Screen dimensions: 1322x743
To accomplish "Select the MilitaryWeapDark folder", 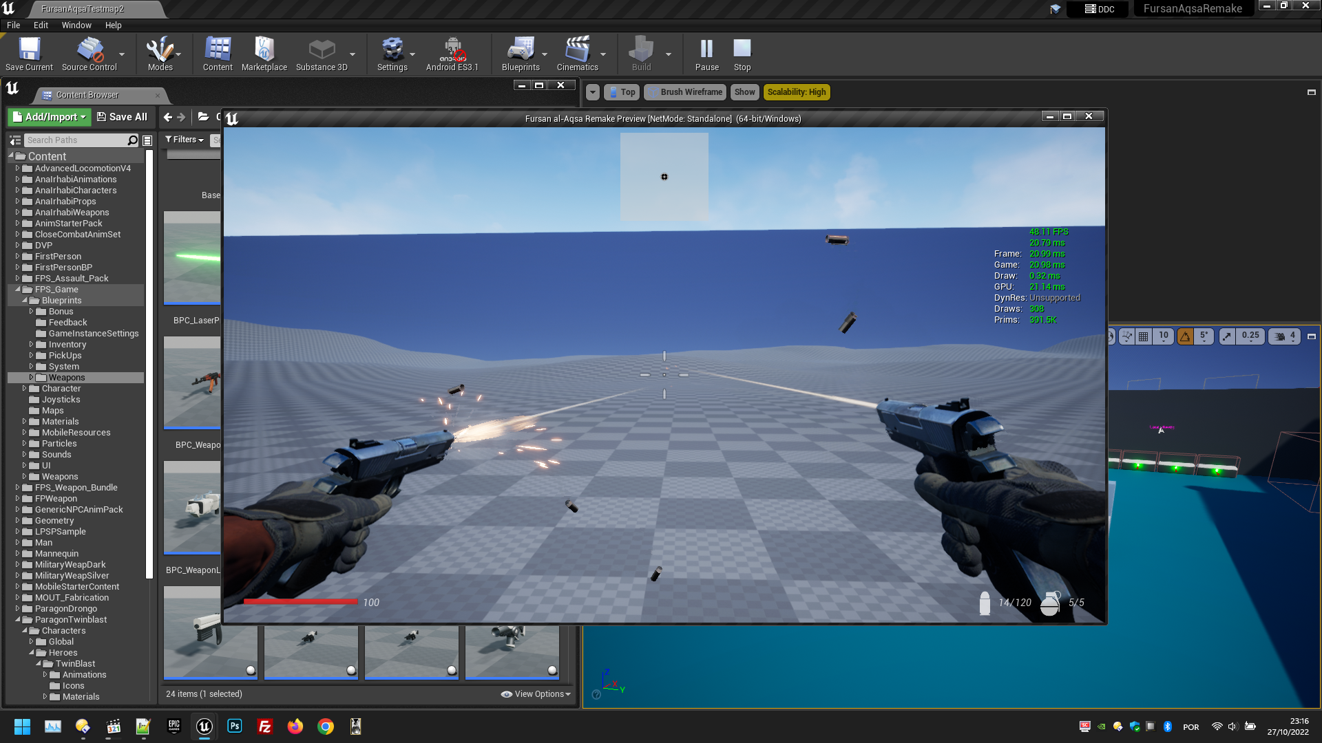I will tap(70, 565).
